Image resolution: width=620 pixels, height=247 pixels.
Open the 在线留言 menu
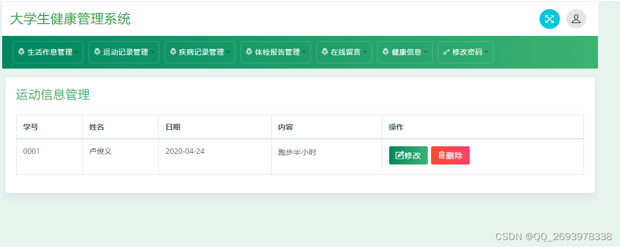tap(344, 52)
